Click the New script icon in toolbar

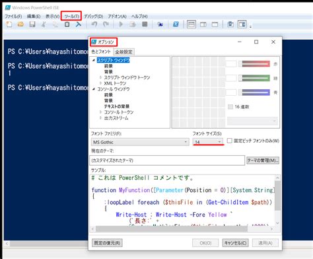pyautogui.click(x=9, y=24)
